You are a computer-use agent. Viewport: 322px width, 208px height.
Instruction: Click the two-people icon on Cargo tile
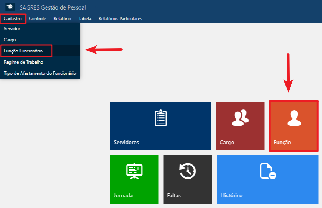(x=240, y=118)
